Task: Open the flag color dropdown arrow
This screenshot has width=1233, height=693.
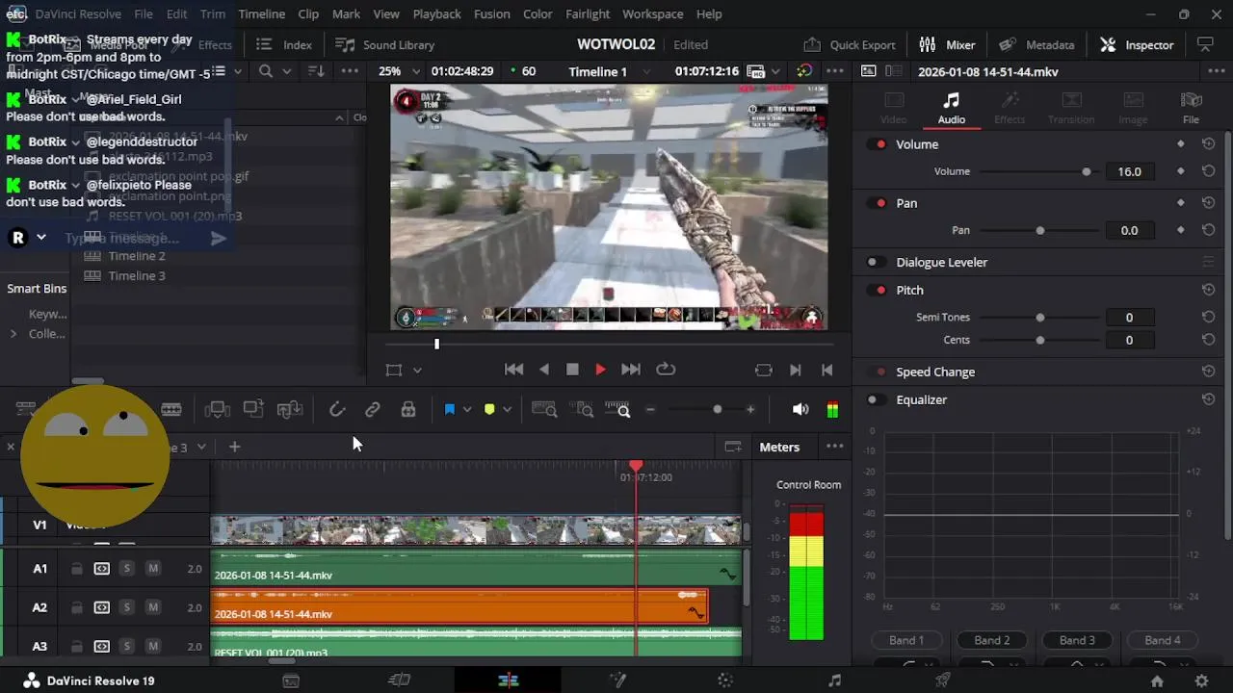Action: click(467, 410)
